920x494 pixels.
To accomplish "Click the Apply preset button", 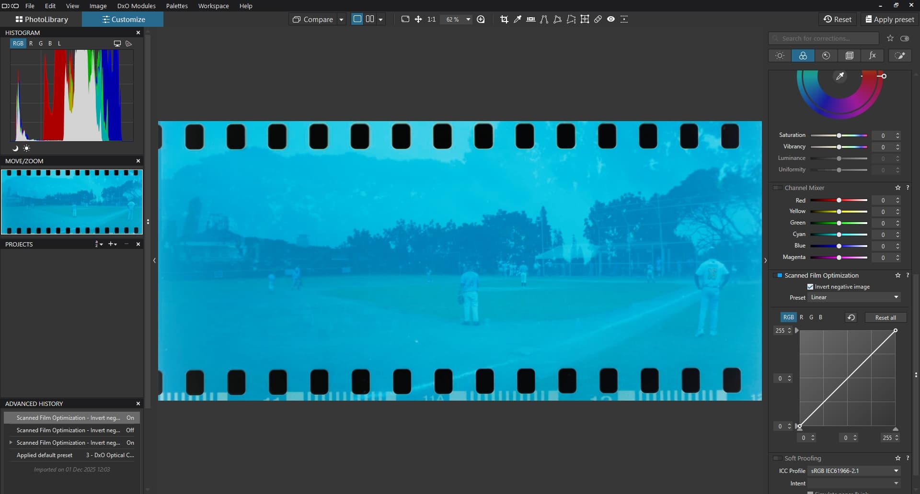I will pyautogui.click(x=890, y=19).
